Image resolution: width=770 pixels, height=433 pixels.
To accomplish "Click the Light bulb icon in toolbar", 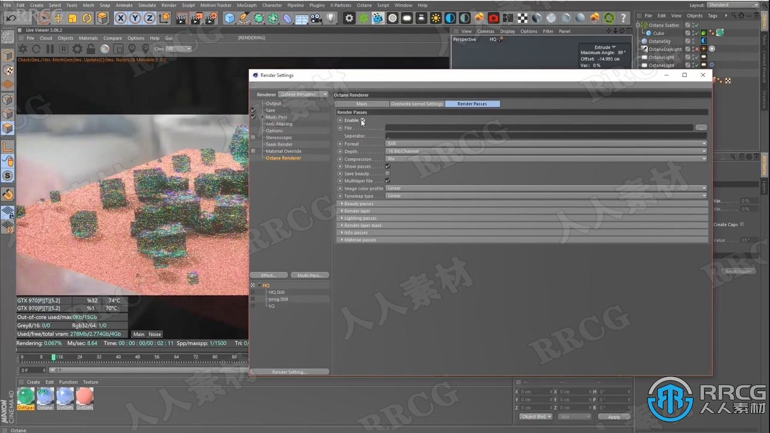I will [331, 18].
